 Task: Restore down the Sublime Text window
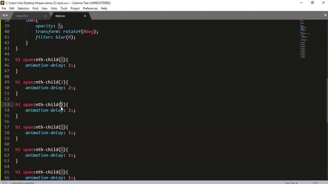coord(312,3)
